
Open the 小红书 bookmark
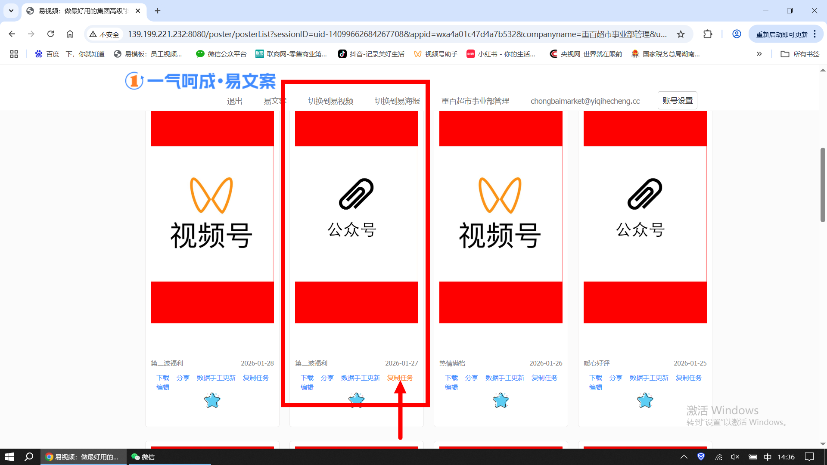pos(501,54)
